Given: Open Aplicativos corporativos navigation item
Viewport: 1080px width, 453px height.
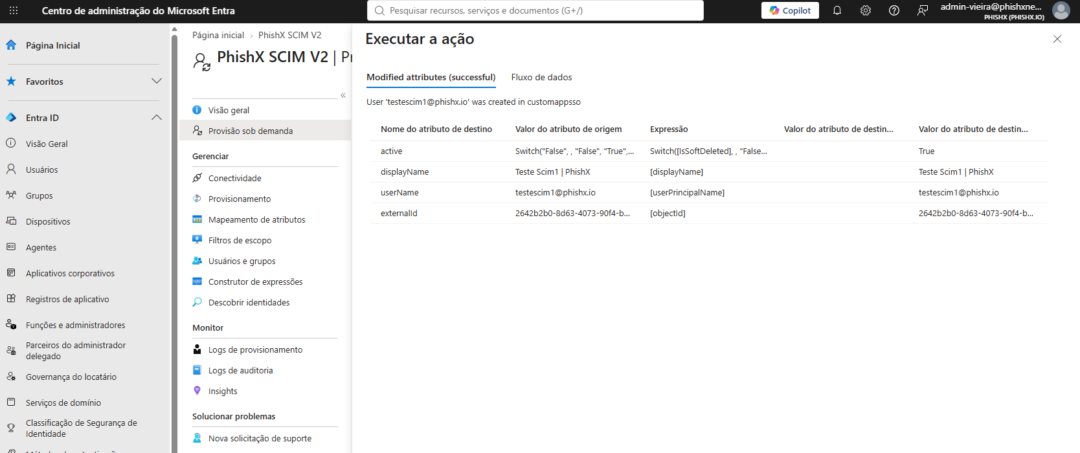Looking at the screenshot, I should pyautogui.click(x=70, y=273).
